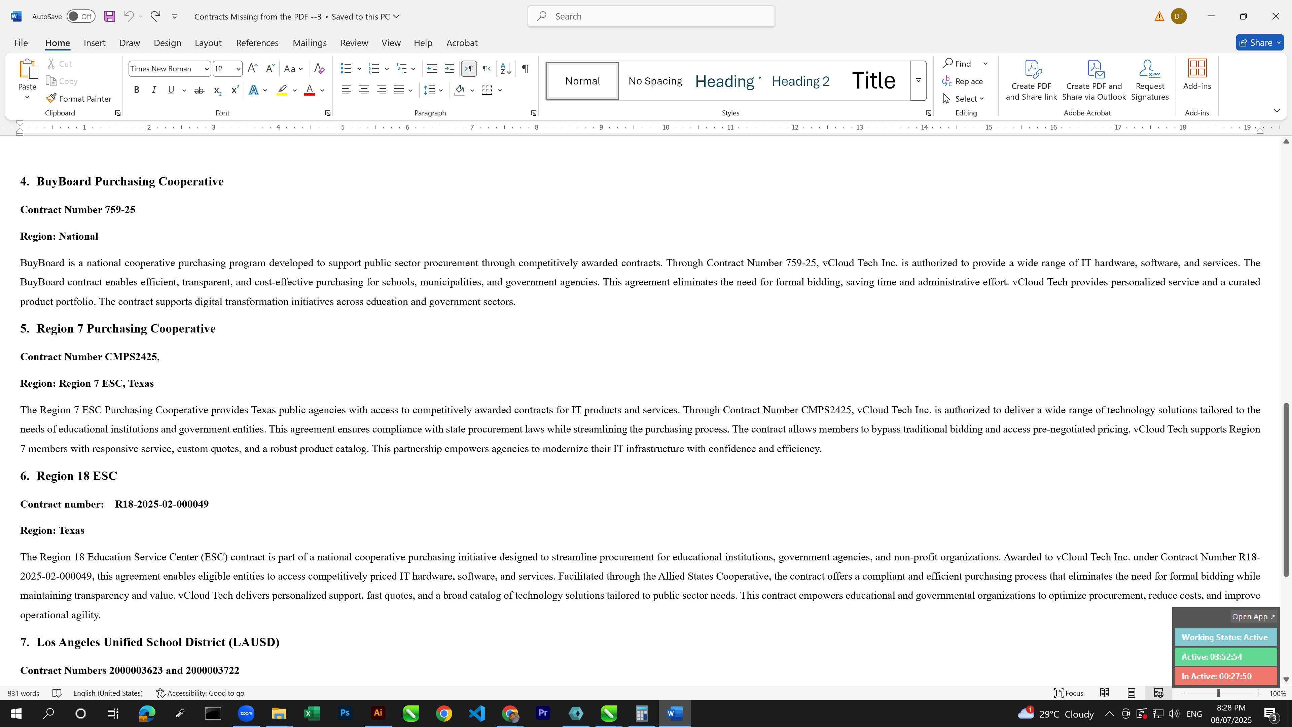Switch to the Review tab
Viewport: 1292px width, 727px height.
[354, 43]
